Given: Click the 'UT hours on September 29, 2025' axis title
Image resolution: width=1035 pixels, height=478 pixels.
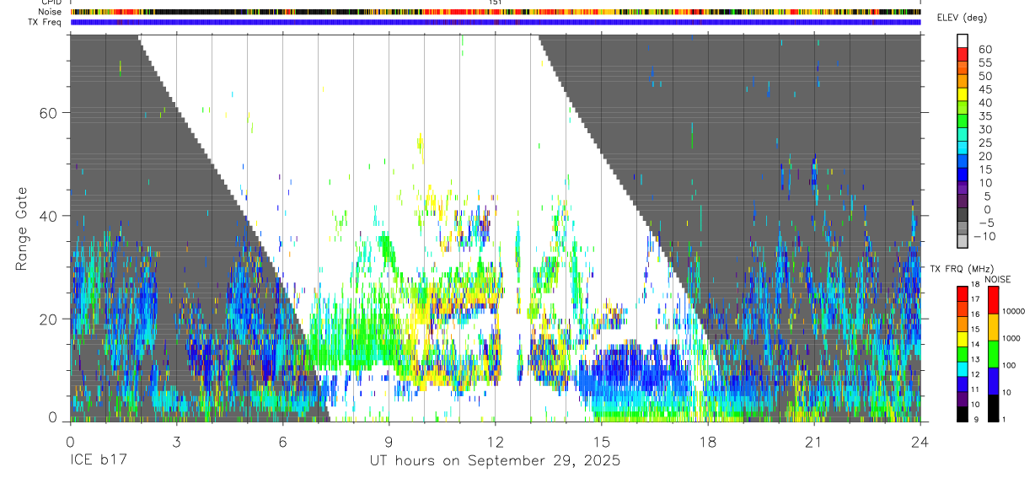Looking at the screenshot, I should coord(495,461).
